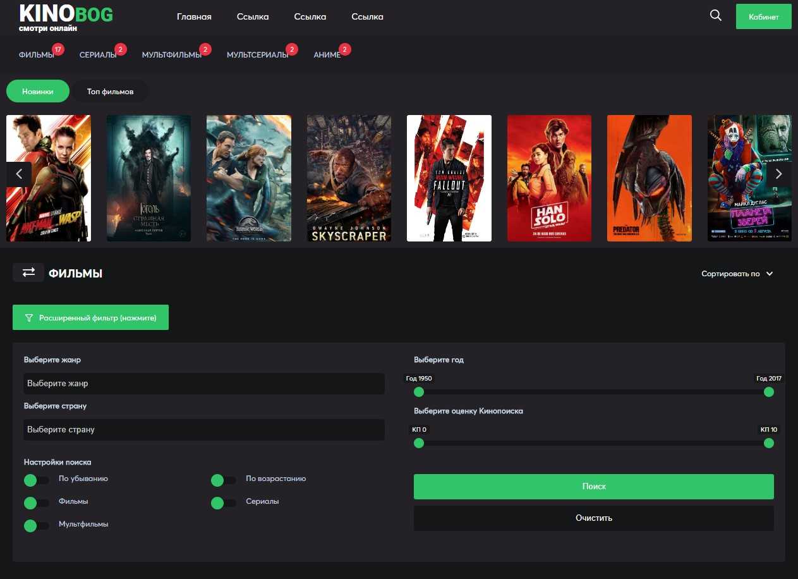Open the СЕРИАЛЫ category
The width and height of the screenshot is (798, 579).
(x=98, y=55)
